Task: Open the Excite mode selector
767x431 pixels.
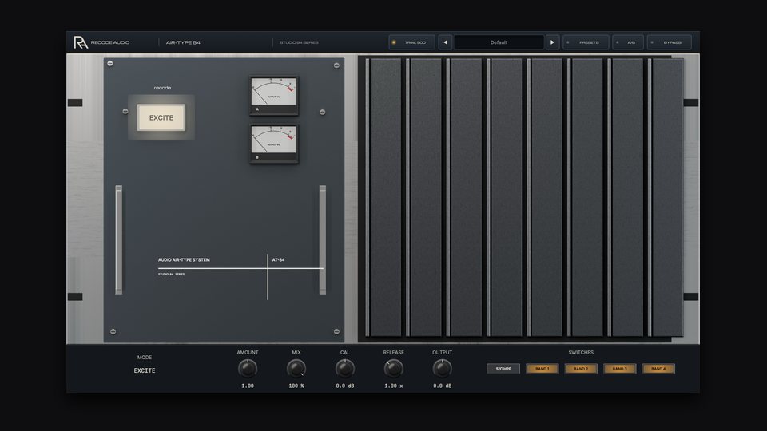Action: coord(145,371)
